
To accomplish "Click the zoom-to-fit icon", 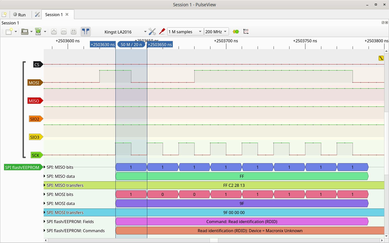I will (74, 31).
